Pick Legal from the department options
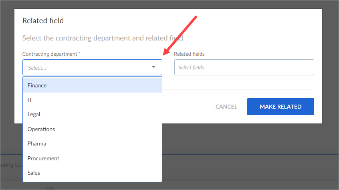The image size is (339, 190). tap(92, 114)
